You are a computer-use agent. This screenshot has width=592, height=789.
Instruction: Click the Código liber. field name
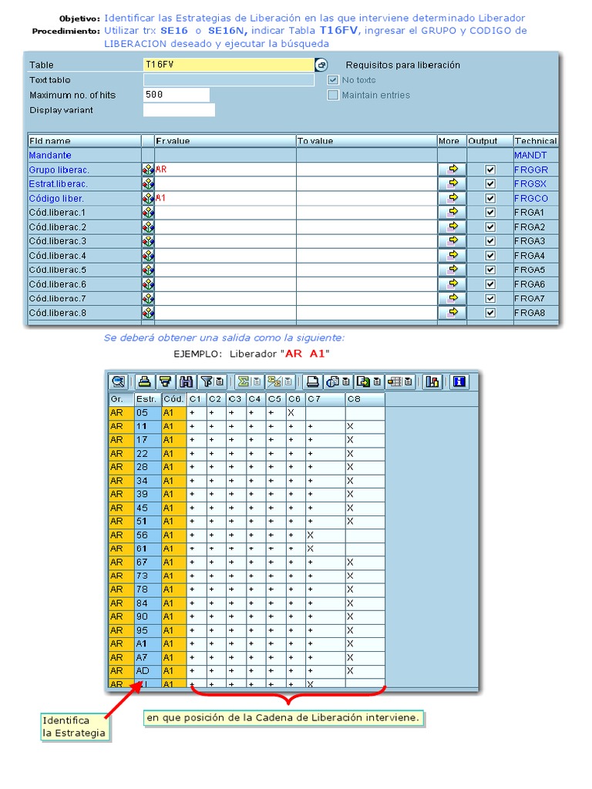[x=56, y=198]
